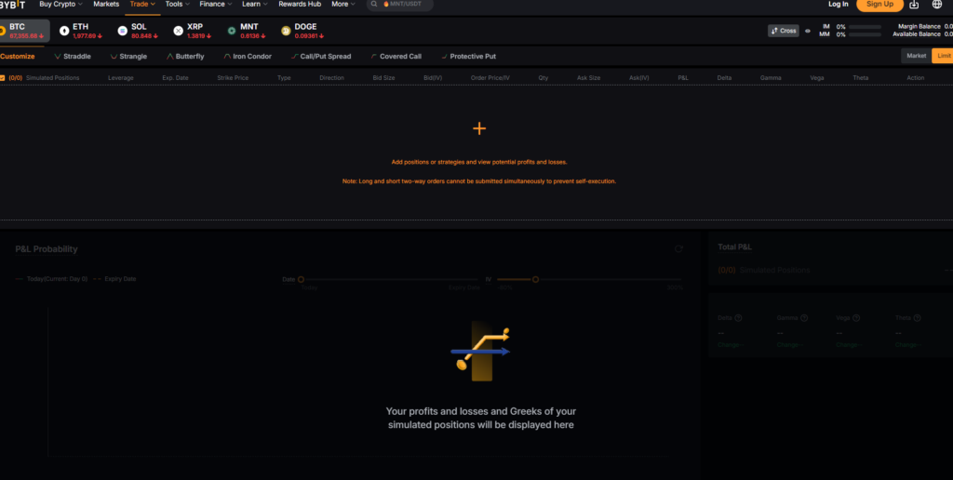This screenshot has height=480, width=953.
Task: Select the Iron Condor strategy
Action: click(248, 57)
